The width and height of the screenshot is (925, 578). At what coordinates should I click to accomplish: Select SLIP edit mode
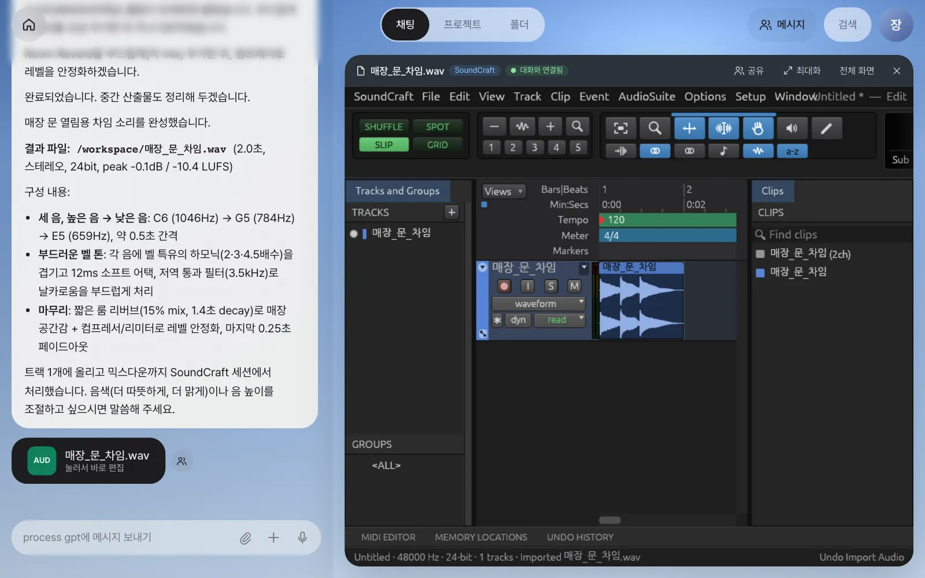coord(383,144)
